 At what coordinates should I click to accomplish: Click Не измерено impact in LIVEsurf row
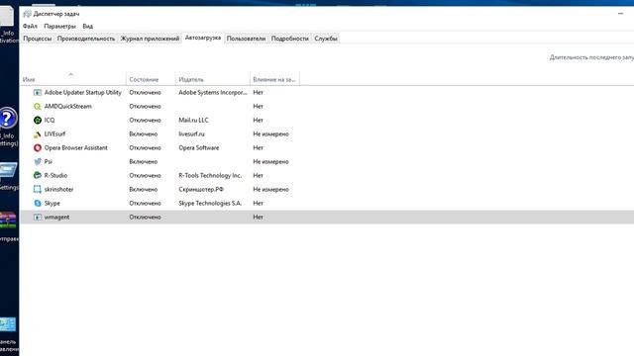270,134
